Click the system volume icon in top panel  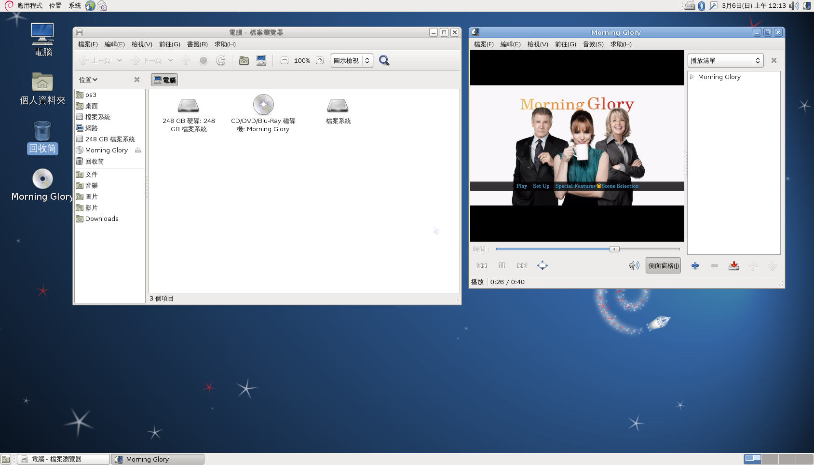point(794,6)
